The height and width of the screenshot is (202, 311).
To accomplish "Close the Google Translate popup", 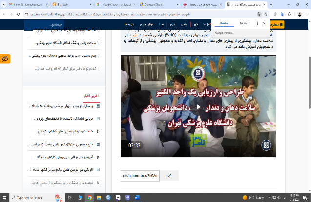I will point(264,23).
